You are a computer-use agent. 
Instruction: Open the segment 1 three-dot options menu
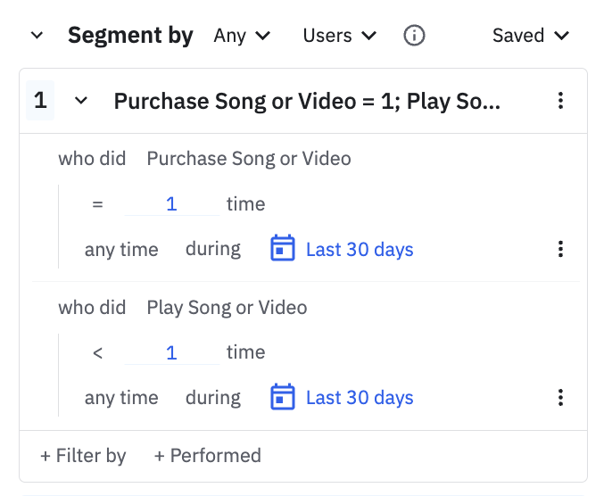point(560,101)
